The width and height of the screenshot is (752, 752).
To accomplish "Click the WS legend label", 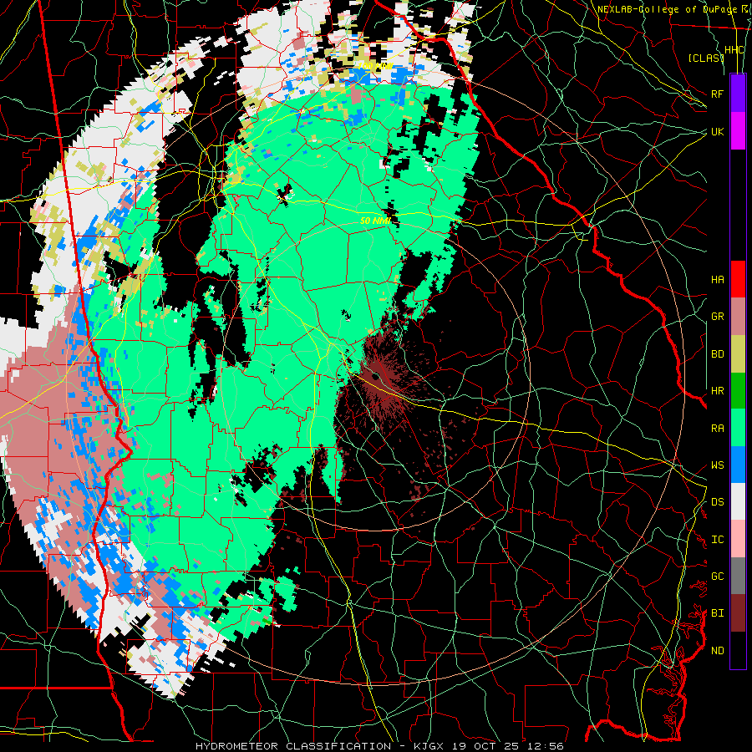I will click(x=718, y=465).
